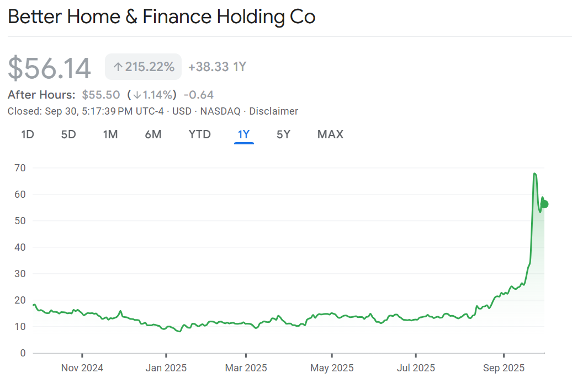Click the $56.14 stock price
Screen dimensions: 572x384
click(x=49, y=68)
